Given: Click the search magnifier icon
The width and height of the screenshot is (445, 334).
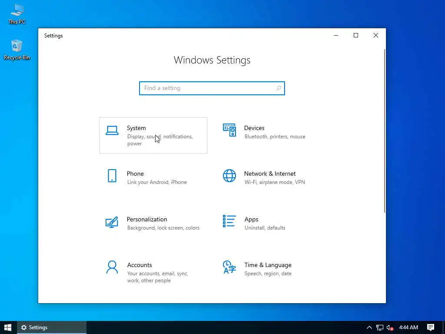Looking at the screenshot, I should click(x=279, y=88).
